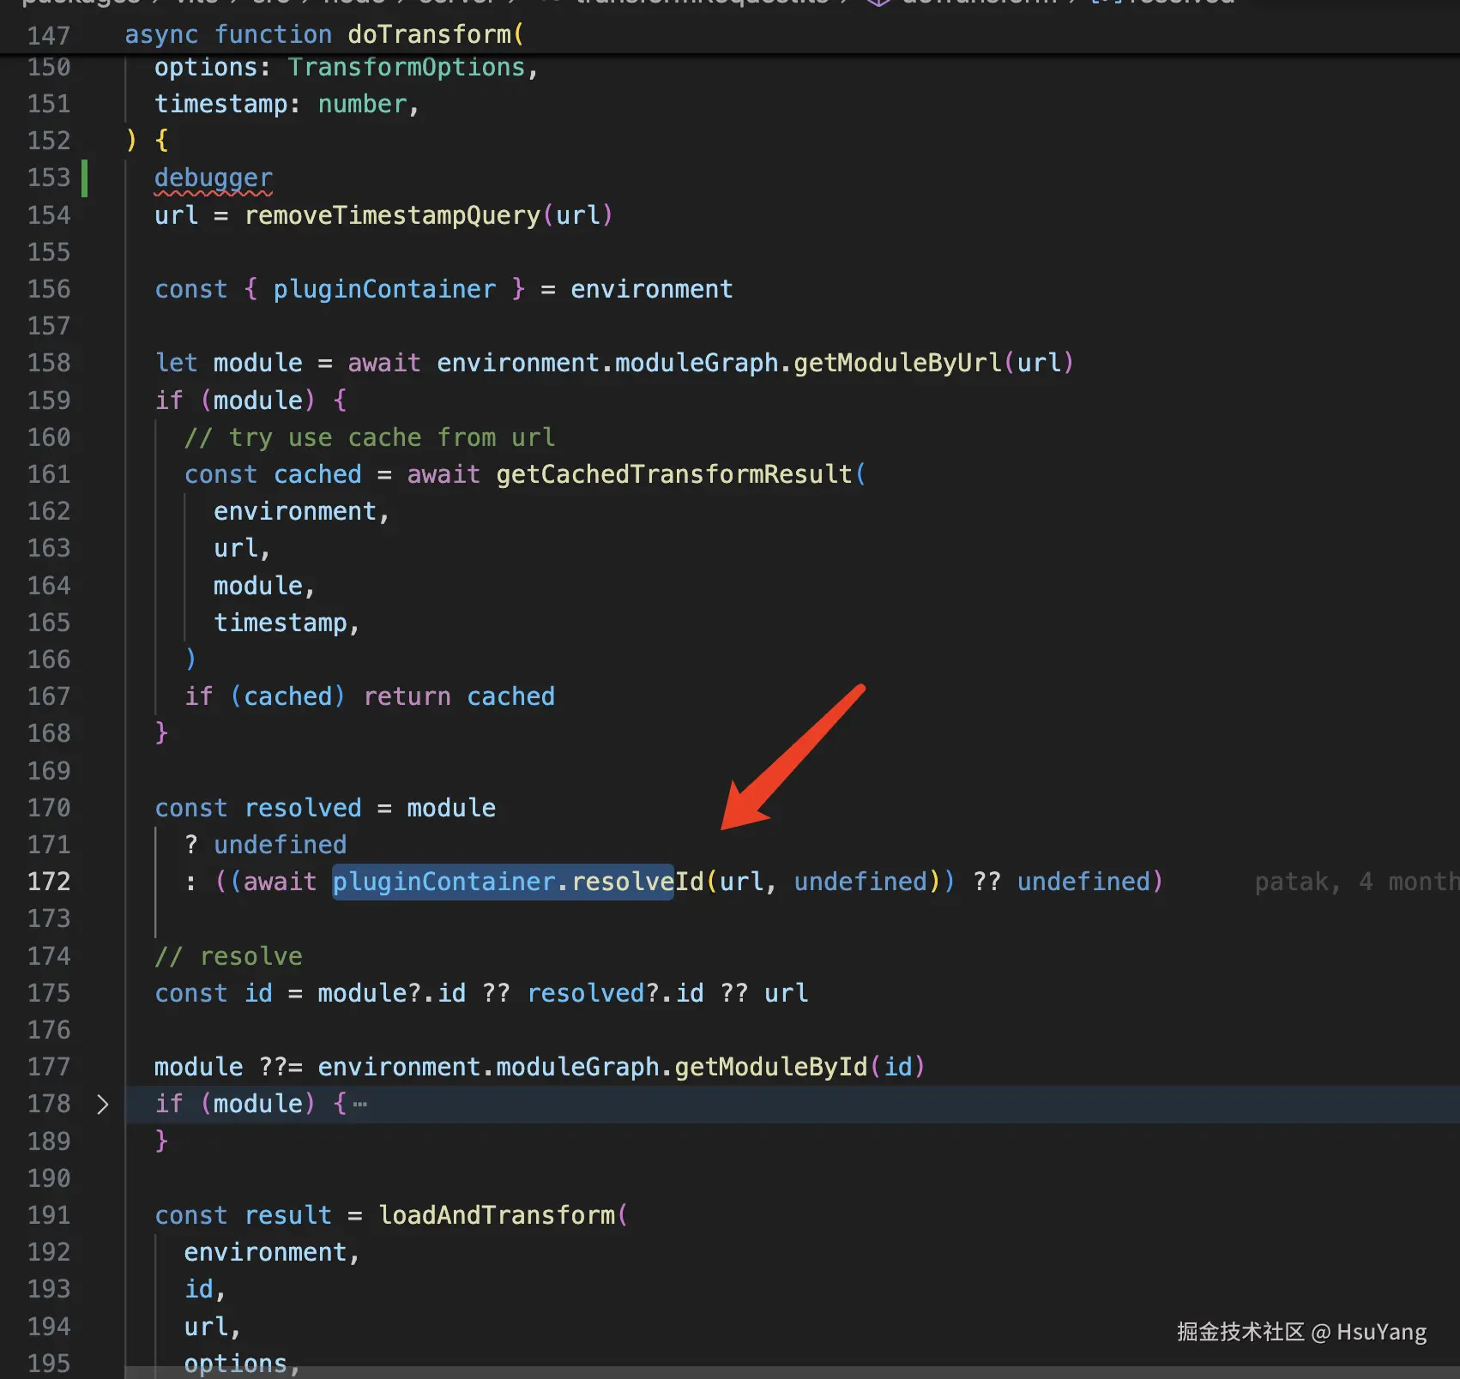1460x1379 pixels.
Task: Click the getModuleByUrl method call
Action: tap(897, 363)
